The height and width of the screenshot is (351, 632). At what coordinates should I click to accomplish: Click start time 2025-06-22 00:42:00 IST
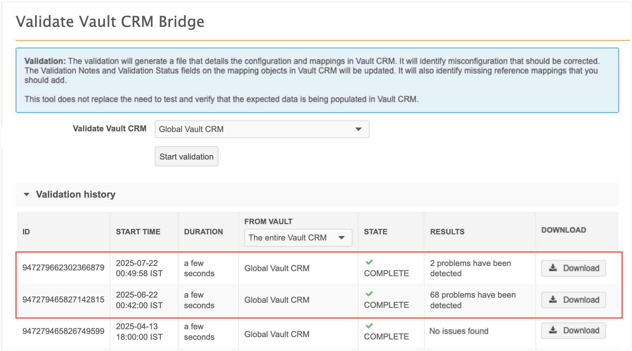click(x=139, y=300)
